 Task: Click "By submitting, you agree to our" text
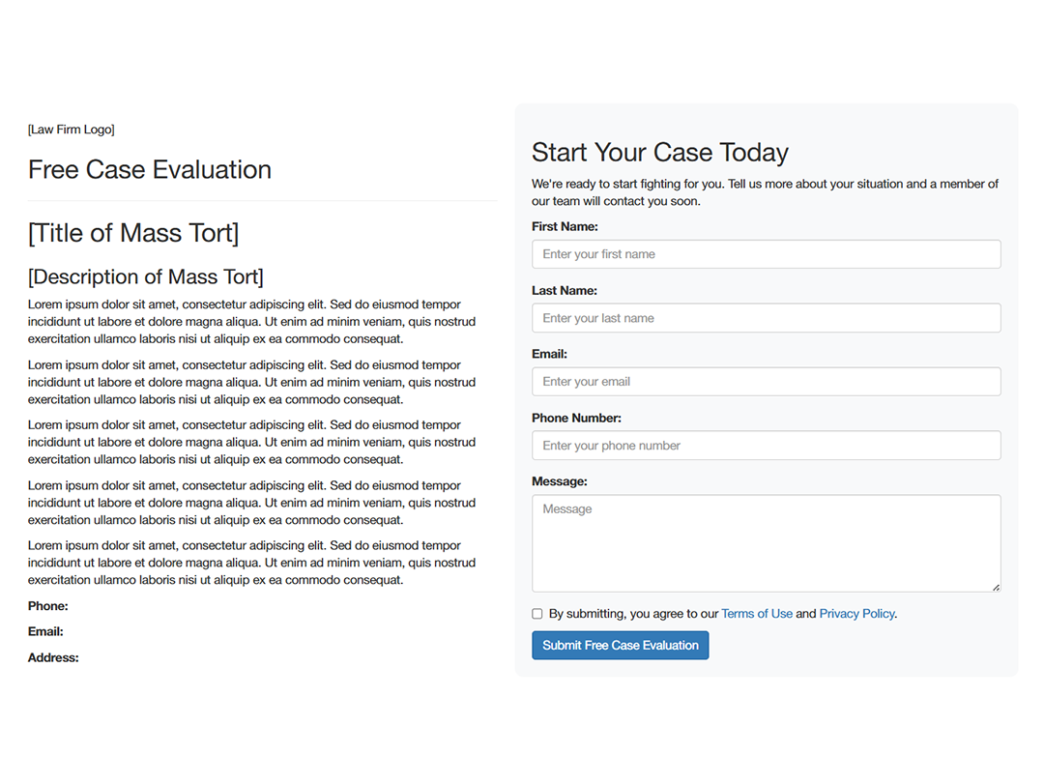[x=634, y=614]
